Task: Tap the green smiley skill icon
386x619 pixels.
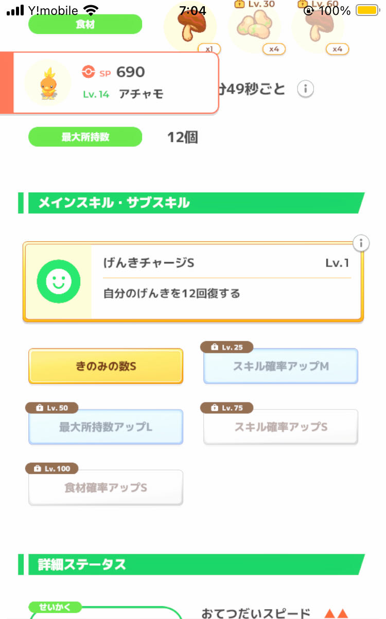Action: tap(58, 281)
